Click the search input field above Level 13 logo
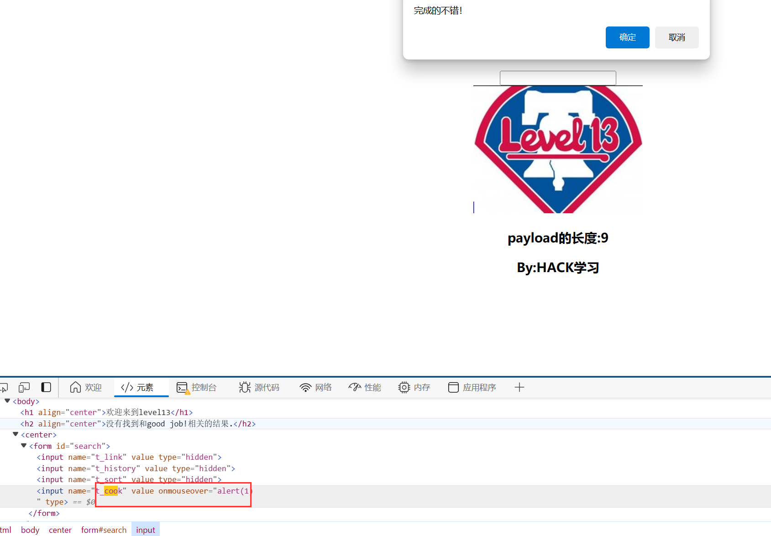This screenshot has height=536, width=771. click(557, 78)
